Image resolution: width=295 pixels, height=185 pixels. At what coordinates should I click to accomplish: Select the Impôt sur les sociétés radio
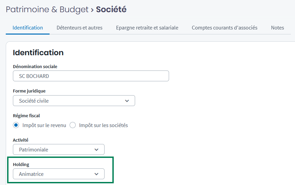(x=73, y=125)
